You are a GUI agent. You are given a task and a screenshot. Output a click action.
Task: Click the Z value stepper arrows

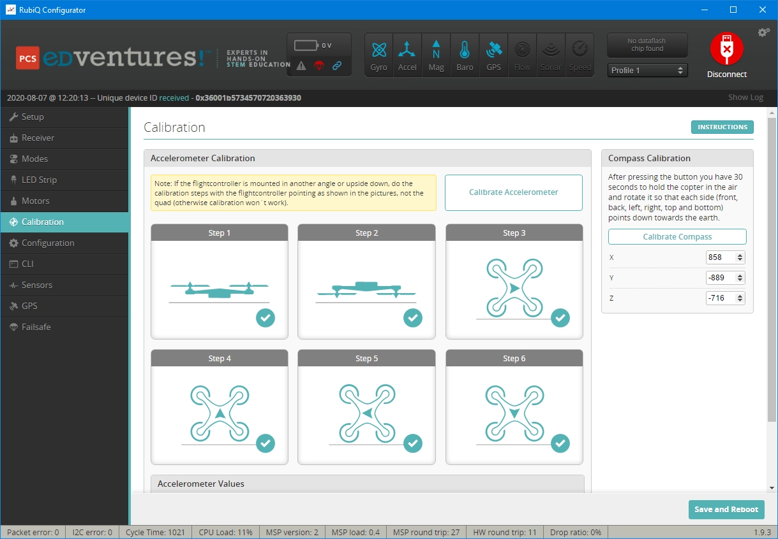[740, 298]
